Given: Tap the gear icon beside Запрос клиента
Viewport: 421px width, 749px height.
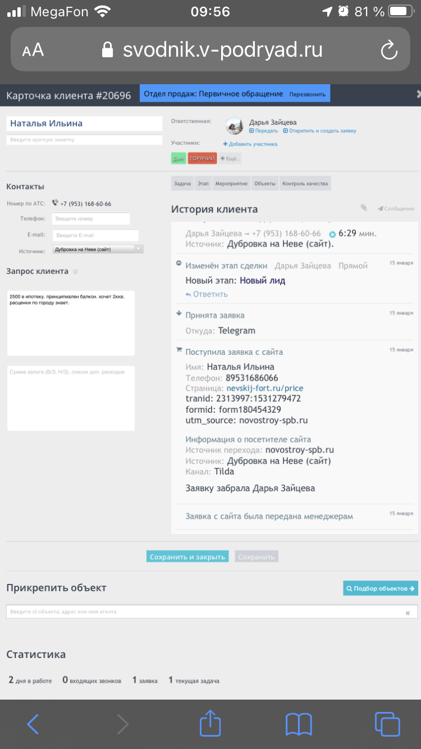Looking at the screenshot, I should point(76,272).
